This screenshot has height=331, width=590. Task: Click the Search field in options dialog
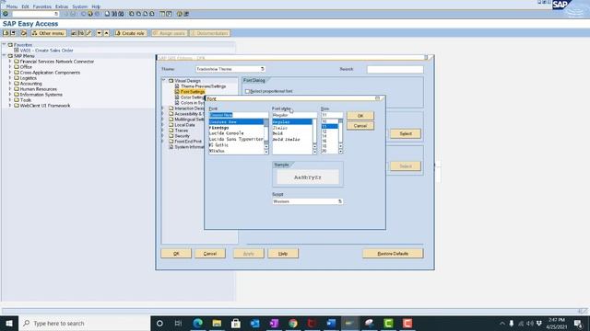(x=395, y=69)
